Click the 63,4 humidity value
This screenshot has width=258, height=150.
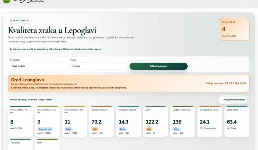(232, 122)
